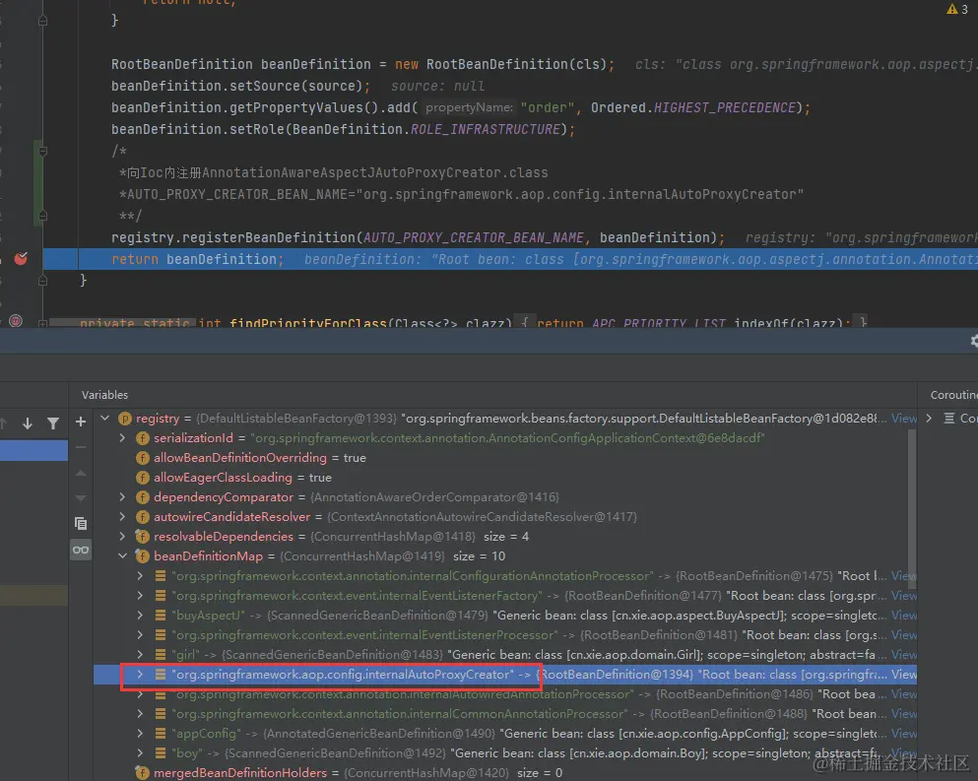Expand the girl map entry
The width and height of the screenshot is (978, 781).
140,654
